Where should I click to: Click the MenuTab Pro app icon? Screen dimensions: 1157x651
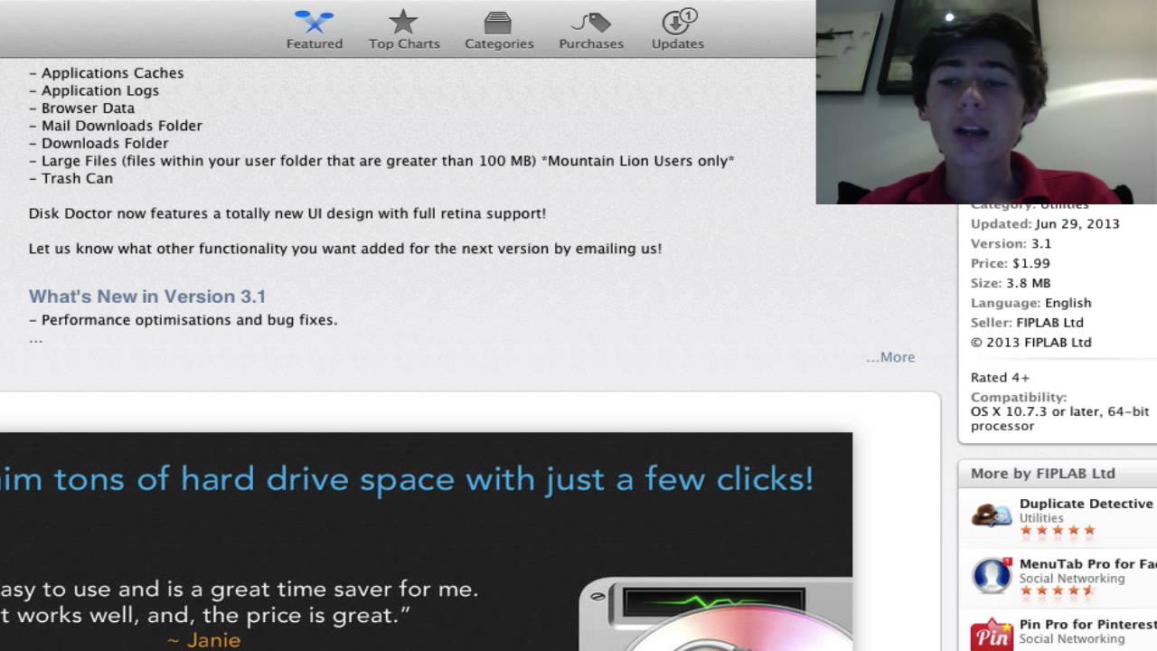tap(991, 576)
